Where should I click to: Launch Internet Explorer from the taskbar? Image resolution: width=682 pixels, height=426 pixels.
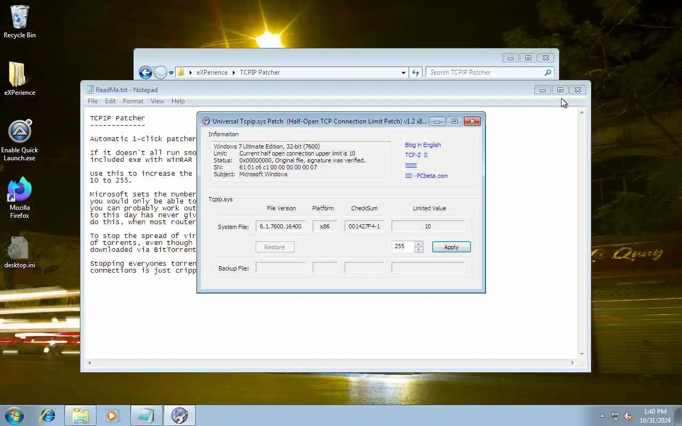(48, 415)
